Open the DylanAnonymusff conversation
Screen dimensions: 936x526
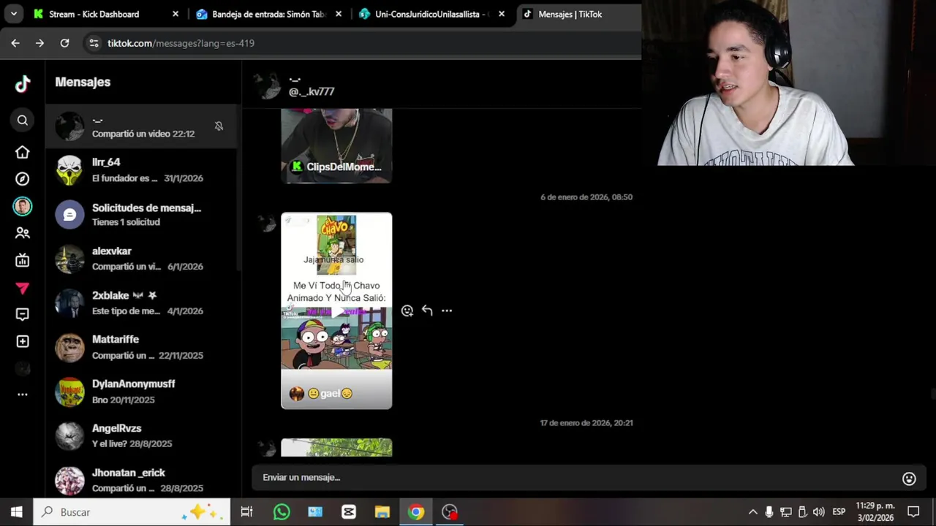(x=143, y=392)
